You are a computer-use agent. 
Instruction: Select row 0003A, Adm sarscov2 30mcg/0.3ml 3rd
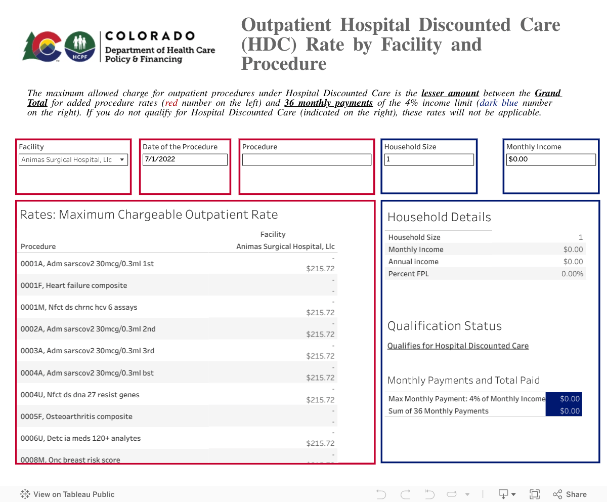click(x=178, y=351)
